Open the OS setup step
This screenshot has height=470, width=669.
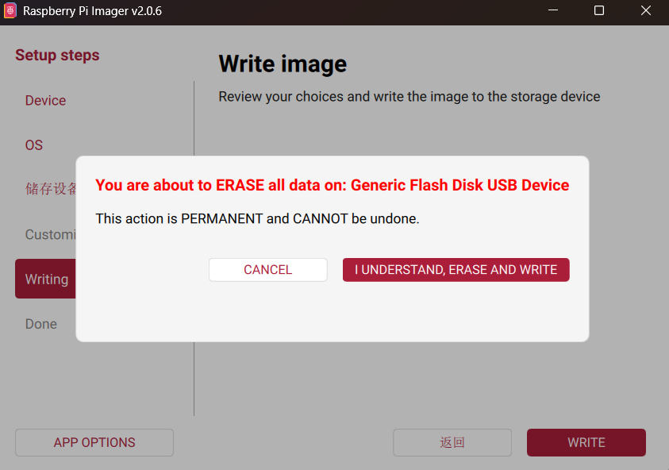(34, 145)
